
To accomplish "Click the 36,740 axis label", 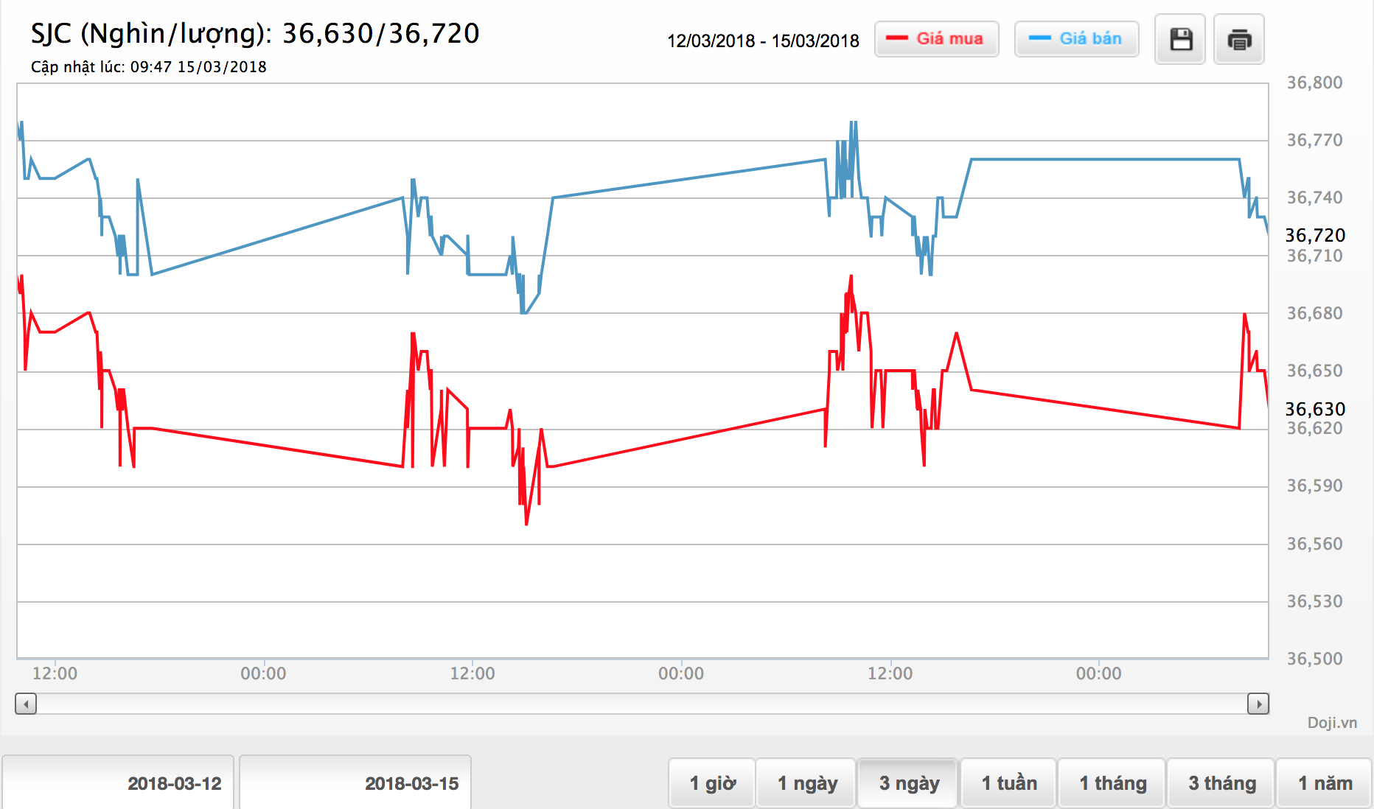I will tap(1314, 197).
